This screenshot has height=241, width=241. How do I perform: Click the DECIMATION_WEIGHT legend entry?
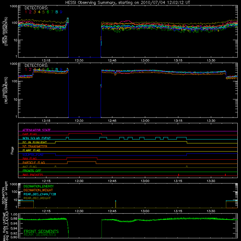pos(38,190)
